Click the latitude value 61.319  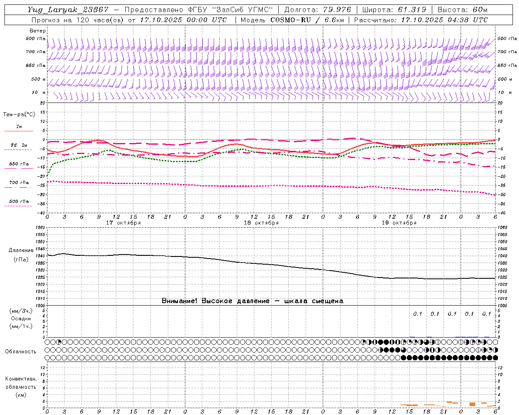point(412,10)
